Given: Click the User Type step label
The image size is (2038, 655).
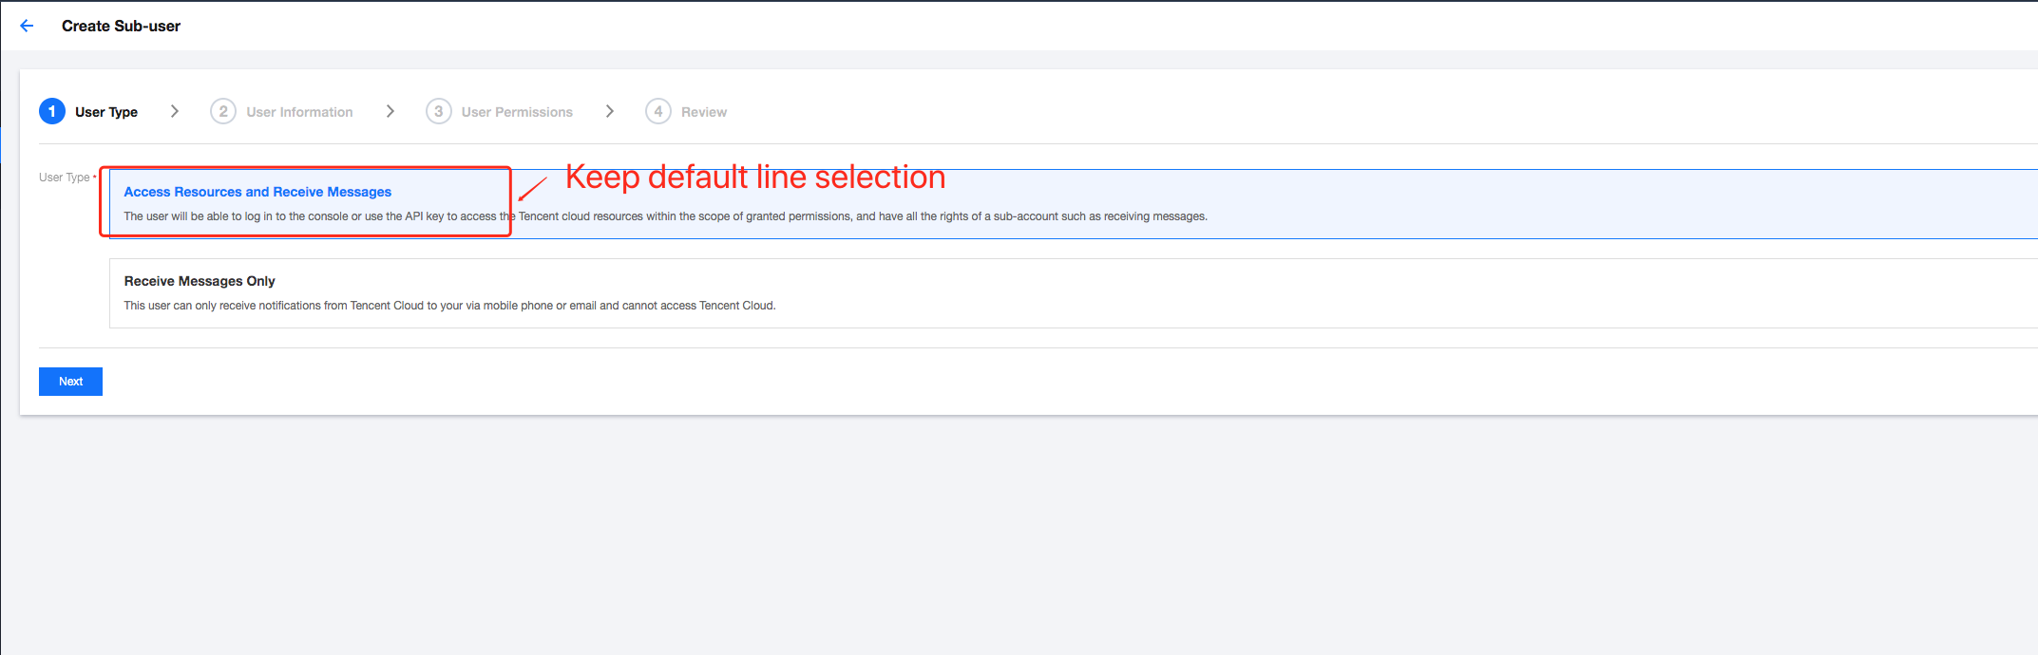Looking at the screenshot, I should 106,112.
